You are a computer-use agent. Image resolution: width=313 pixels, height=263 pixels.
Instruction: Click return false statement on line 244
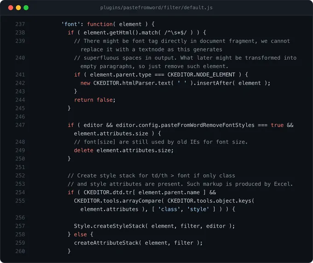pos(95,100)
